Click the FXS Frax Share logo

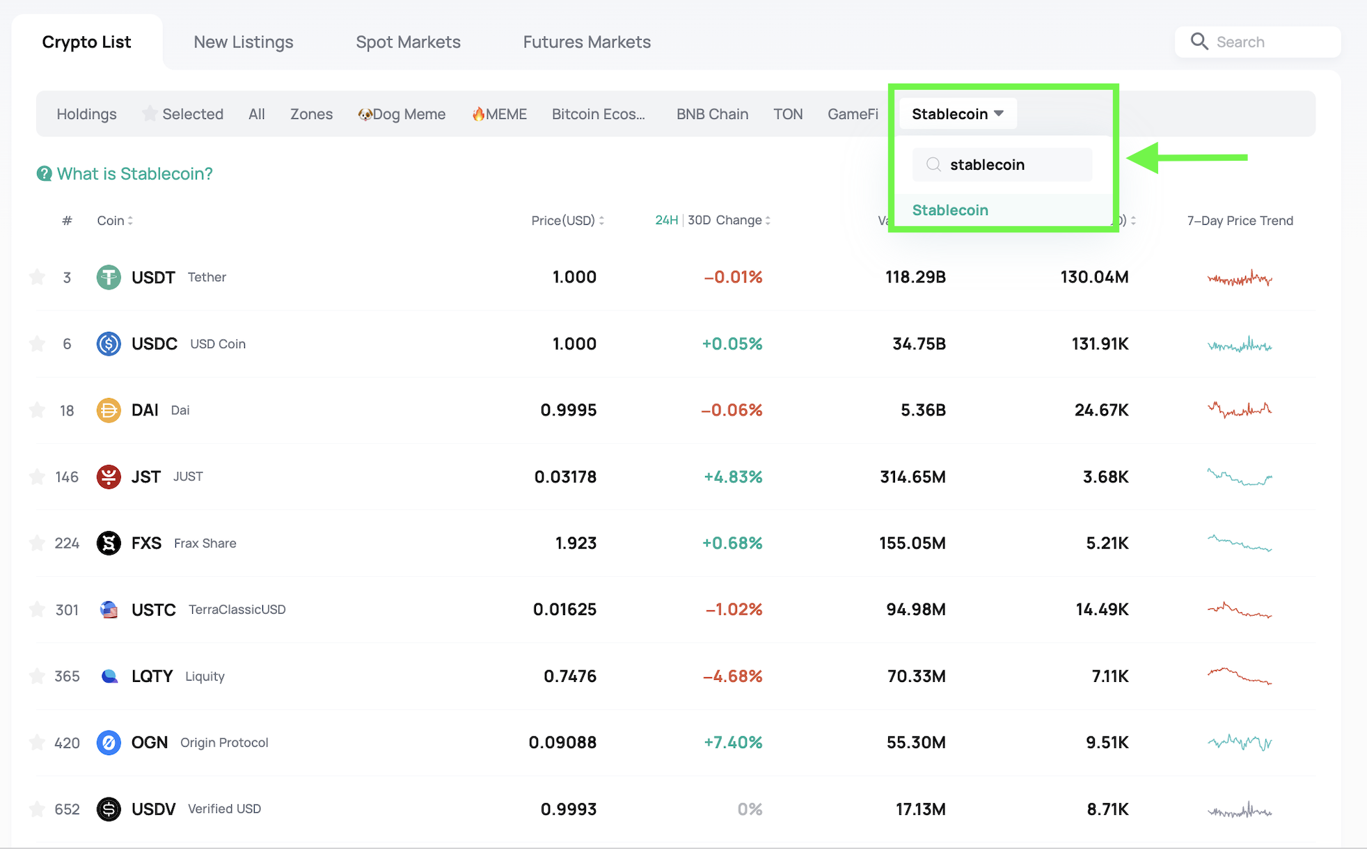(x=109, y=543)
